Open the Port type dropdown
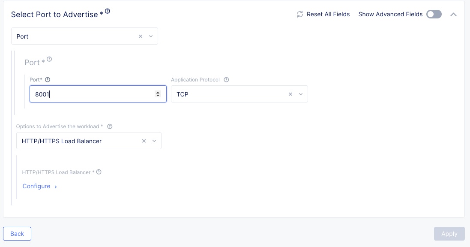Viewport: 470px width, 247px height. (x=151, y=36)
